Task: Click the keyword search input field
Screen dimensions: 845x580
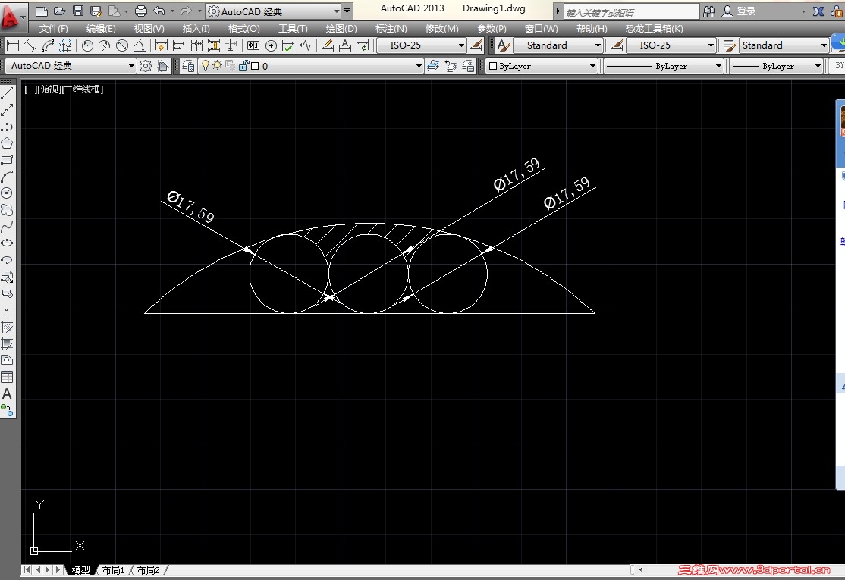Action: click(631, 12)
